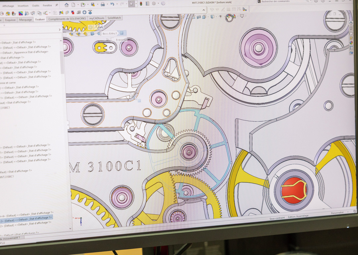
Task: Click the Home icon in the top toolbar
Action: click(x=66, y=5)
